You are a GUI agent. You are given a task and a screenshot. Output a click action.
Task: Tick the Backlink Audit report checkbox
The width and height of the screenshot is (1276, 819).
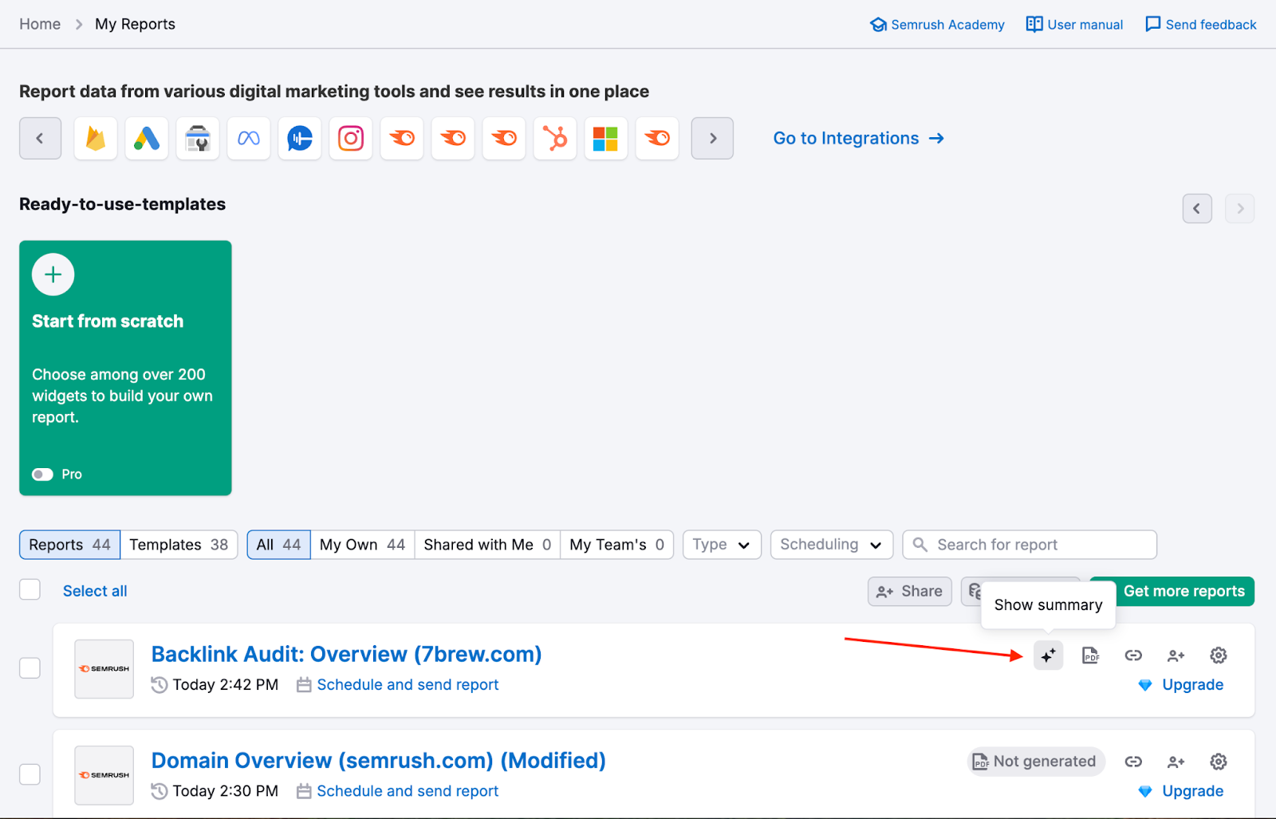(x=30, y=668)
